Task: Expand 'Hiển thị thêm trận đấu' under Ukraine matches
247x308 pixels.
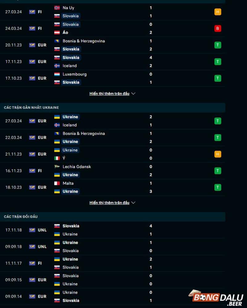Action: [109, 203]
